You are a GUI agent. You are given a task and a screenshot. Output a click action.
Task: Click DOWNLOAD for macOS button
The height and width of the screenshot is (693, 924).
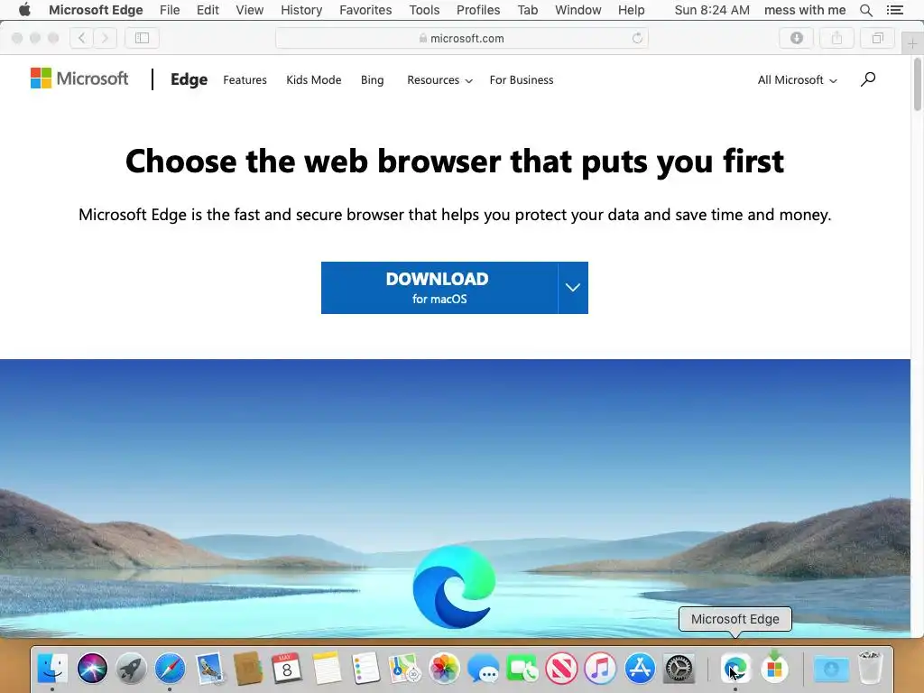click(439, 288)
